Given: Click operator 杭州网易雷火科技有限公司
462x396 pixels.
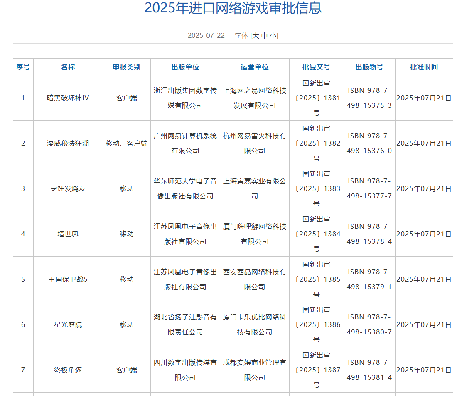Looking at the screenshot, I should [255, 144].
